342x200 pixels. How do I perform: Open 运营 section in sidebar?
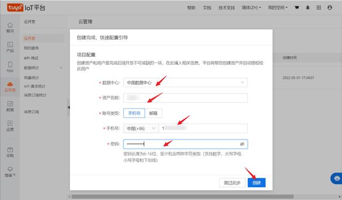[x=10, y=126]
